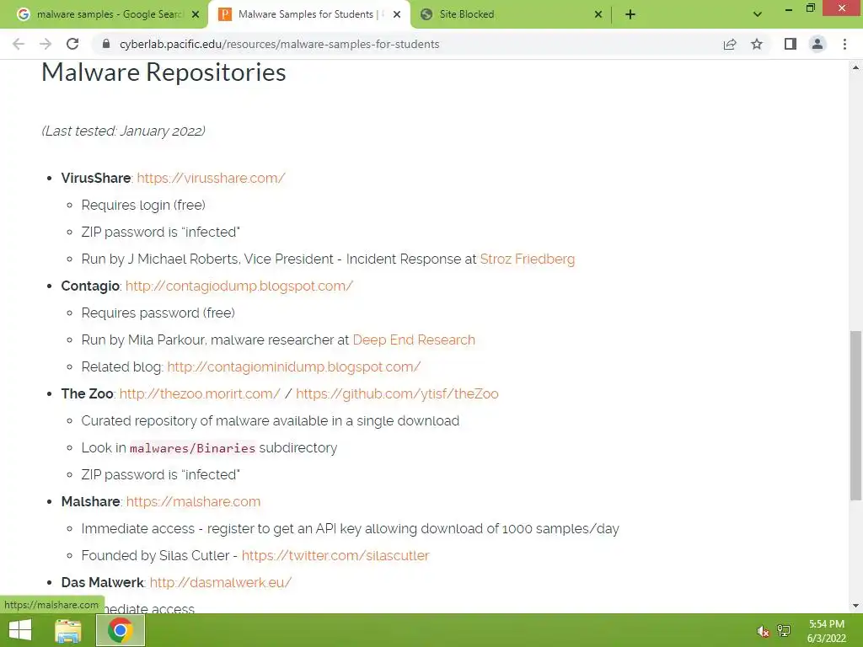Image resolution: width=863 pixels, height=647 pixels.
Task: Open github.com/ytisf/theZoo link
Action: pos(398,393)
